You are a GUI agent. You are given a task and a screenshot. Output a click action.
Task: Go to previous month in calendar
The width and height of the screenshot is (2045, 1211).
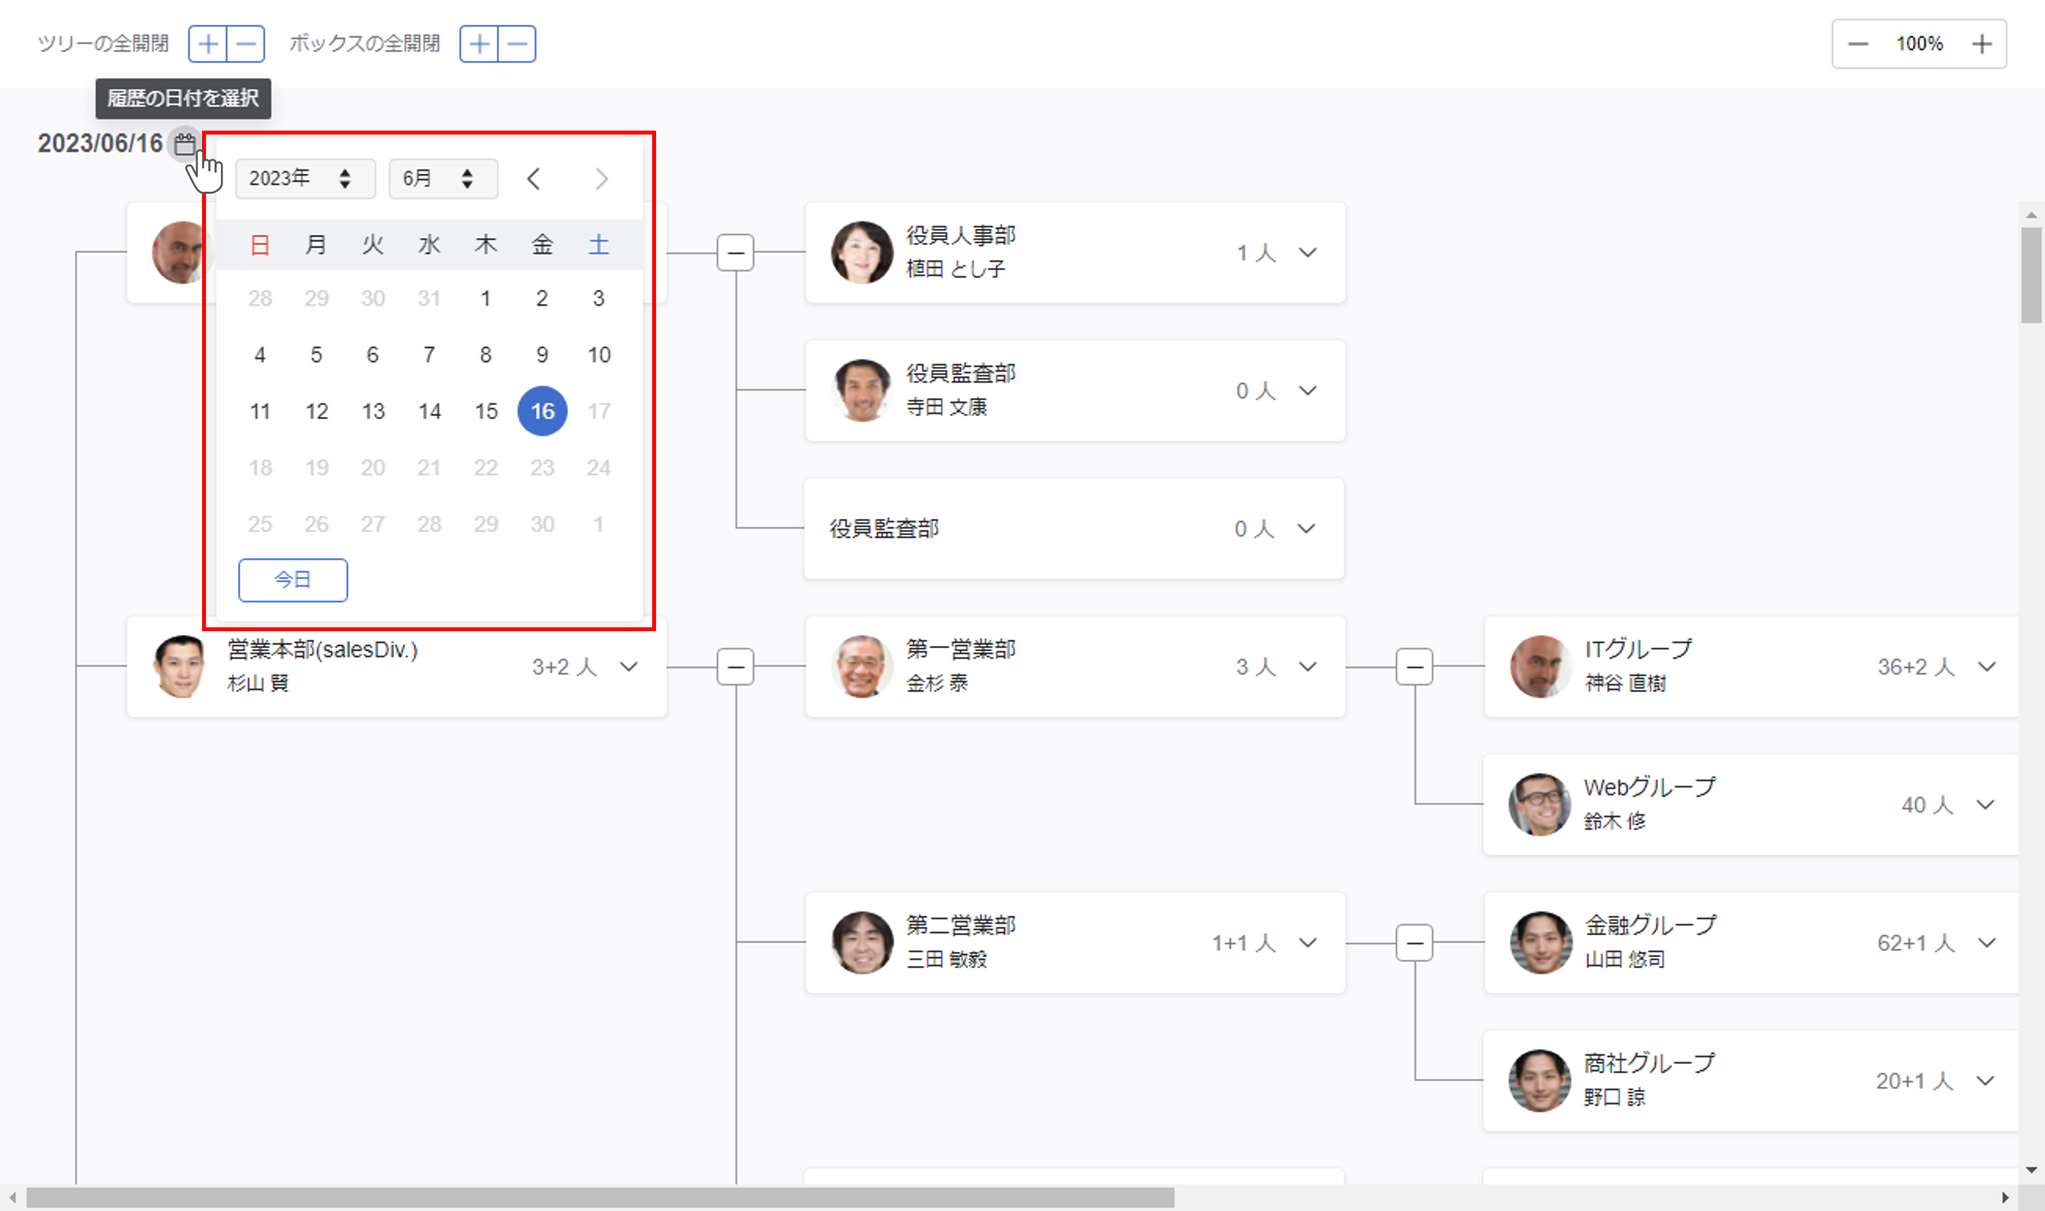[x=533, y=179]
